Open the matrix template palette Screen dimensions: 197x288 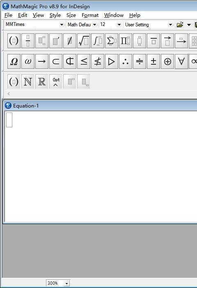193,41
